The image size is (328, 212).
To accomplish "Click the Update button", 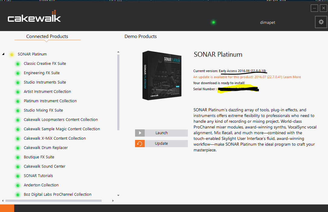I will (x=162, y=144).
